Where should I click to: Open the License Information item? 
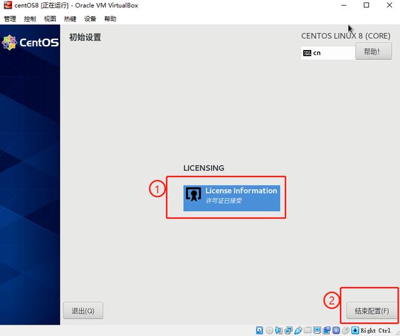[231, 198]
